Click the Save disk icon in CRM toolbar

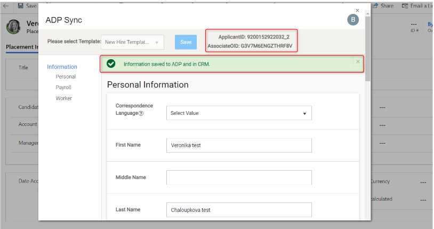click(x=20, y=5)
